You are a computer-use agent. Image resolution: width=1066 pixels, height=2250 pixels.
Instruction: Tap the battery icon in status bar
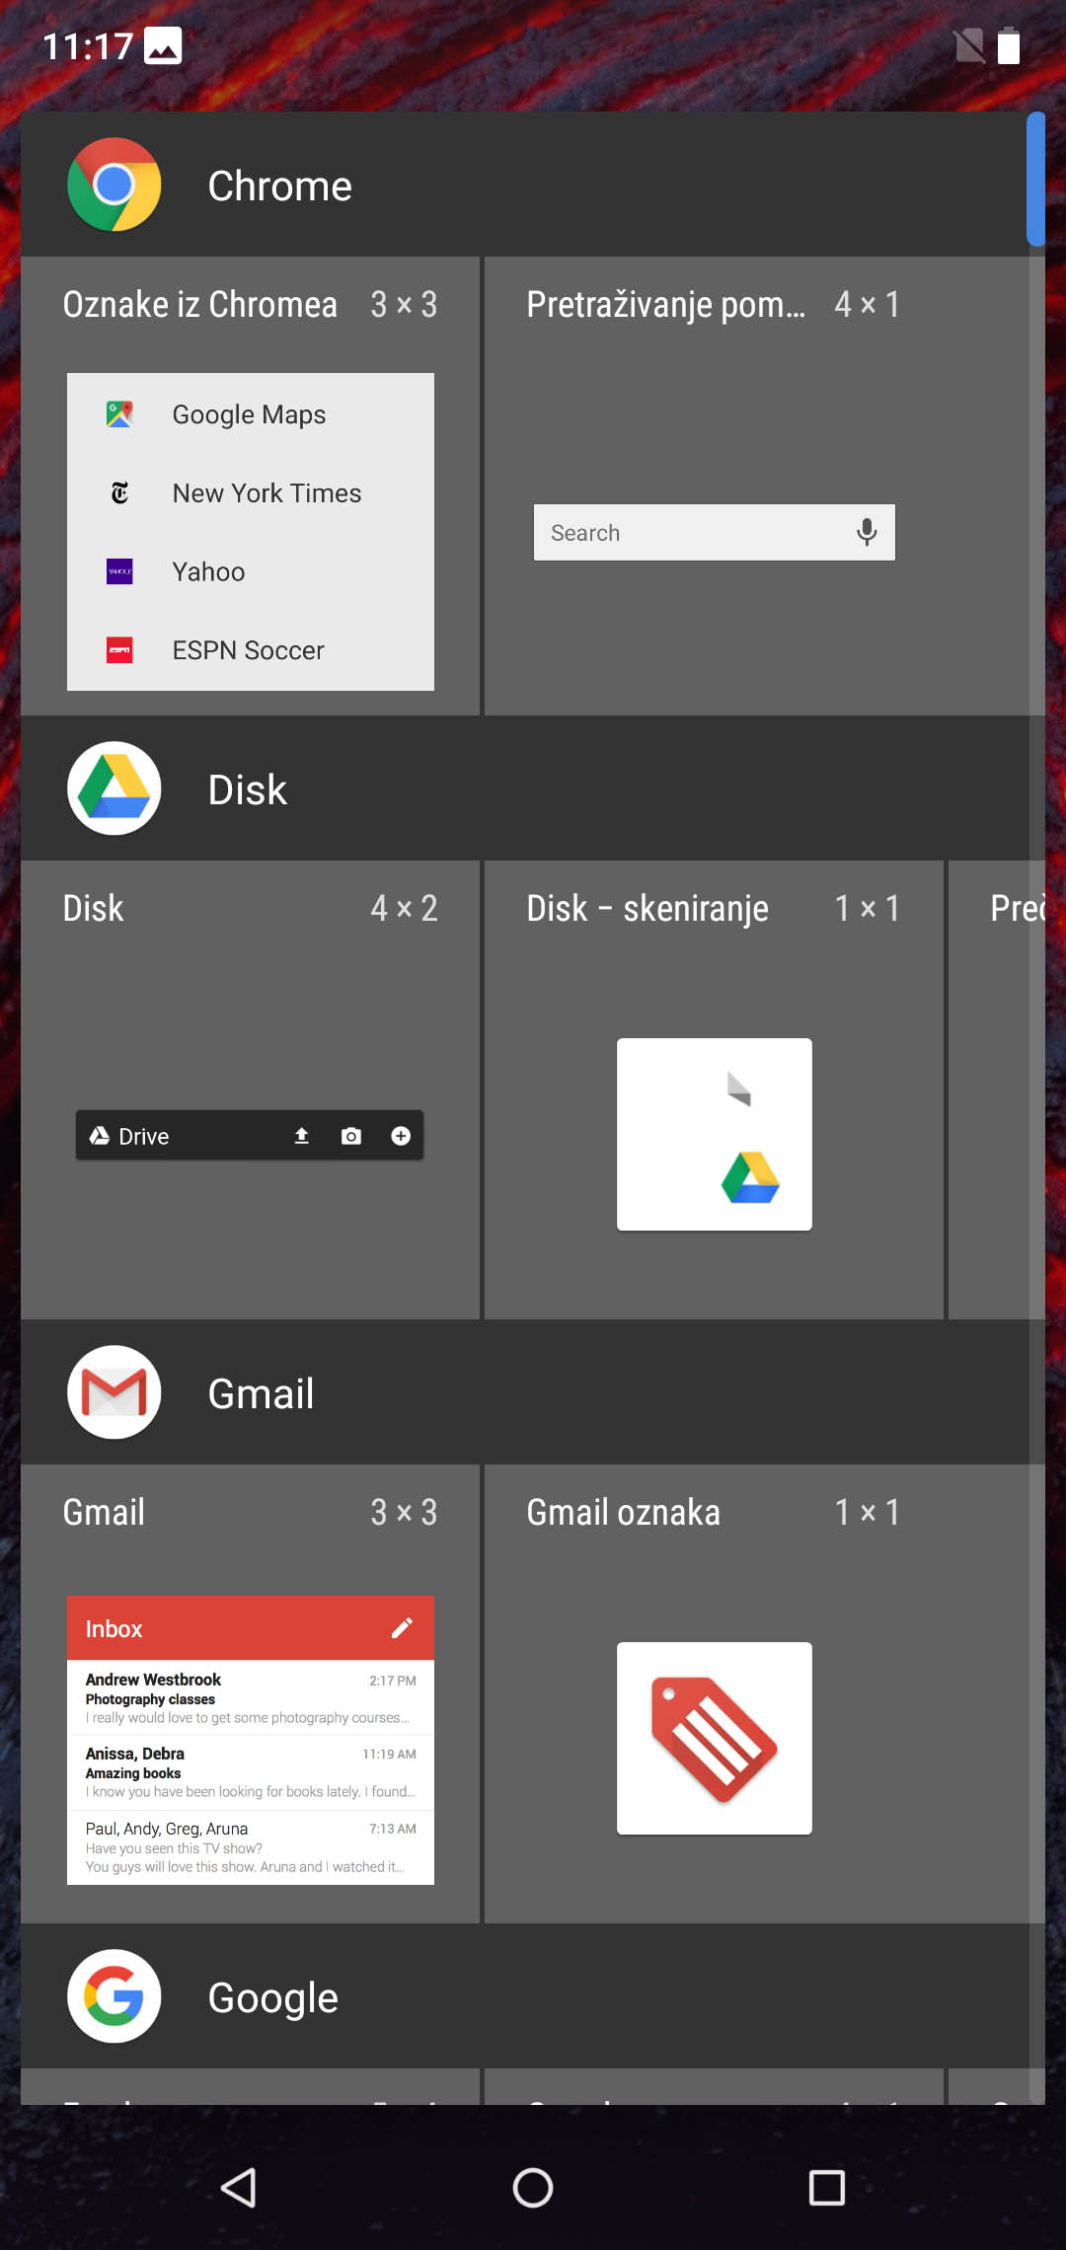coord(1009,45)
